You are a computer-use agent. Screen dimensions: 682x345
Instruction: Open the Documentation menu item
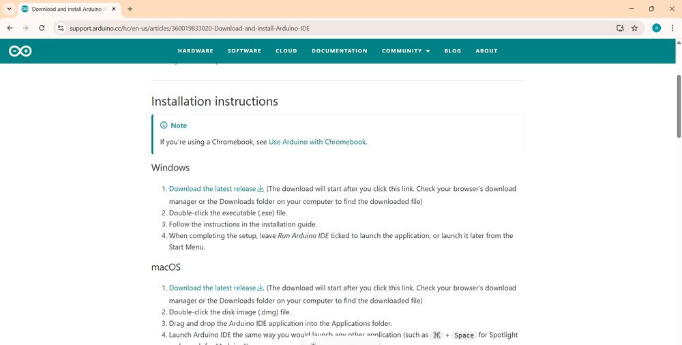click(339, 51)
